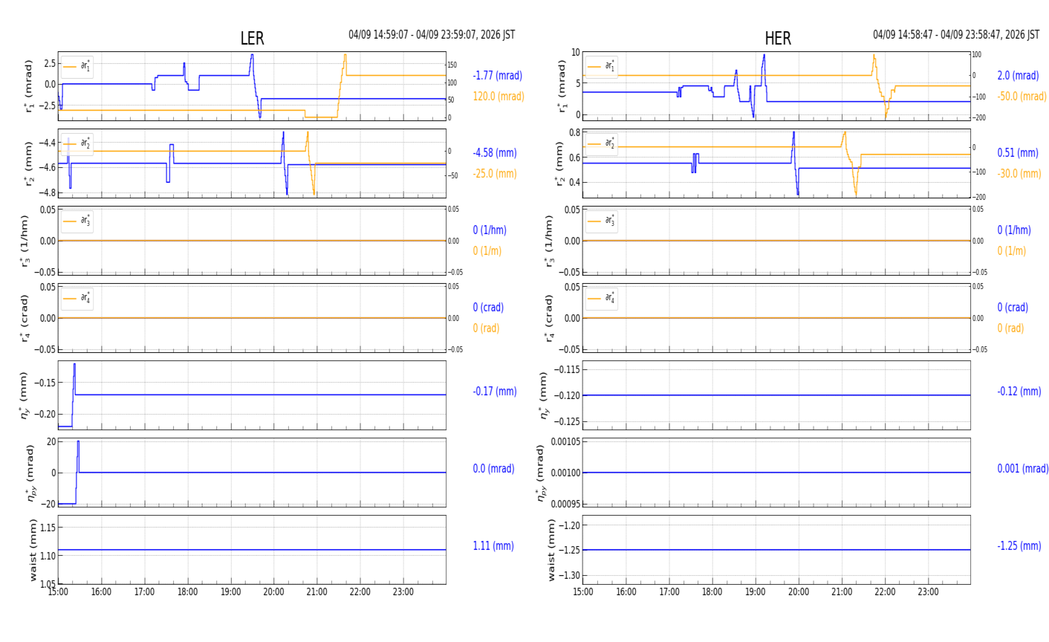
Task: Click the 0.001 (mrad) HER readout
Action: pos(1022,469)
